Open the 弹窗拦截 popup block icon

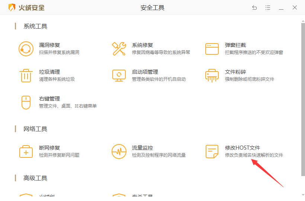(x=212, y=49)
